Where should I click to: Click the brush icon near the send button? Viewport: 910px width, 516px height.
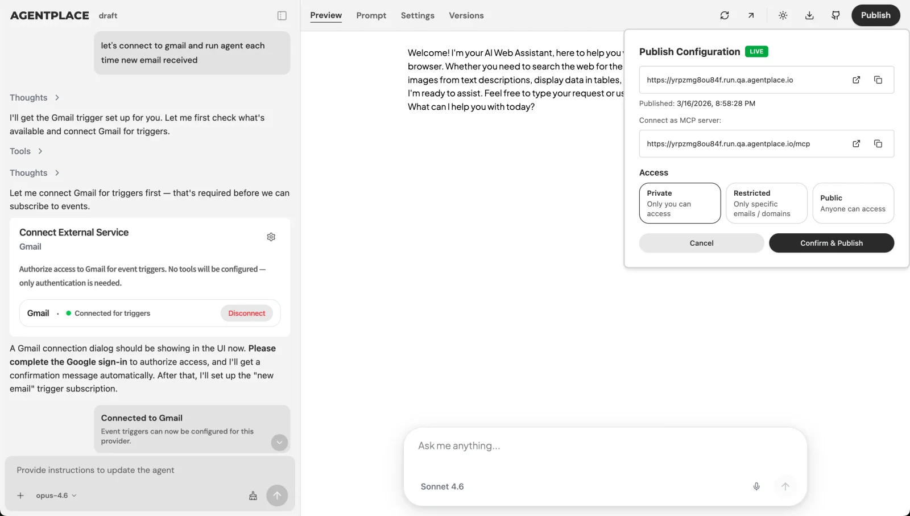253,496
